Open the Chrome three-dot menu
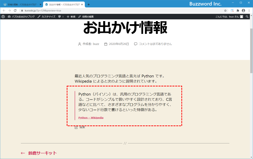Viewport: 253px width, 159px height. point(249,11)
